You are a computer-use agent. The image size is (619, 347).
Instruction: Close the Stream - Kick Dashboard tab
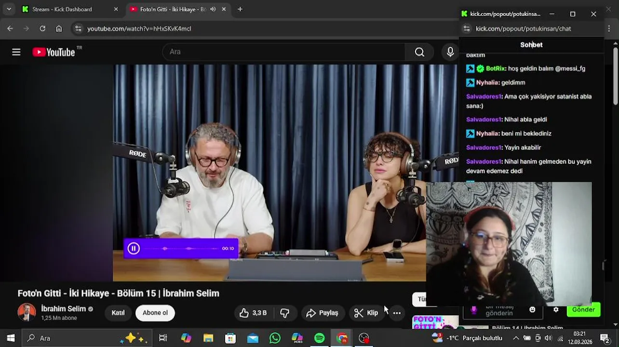[116, 9]
